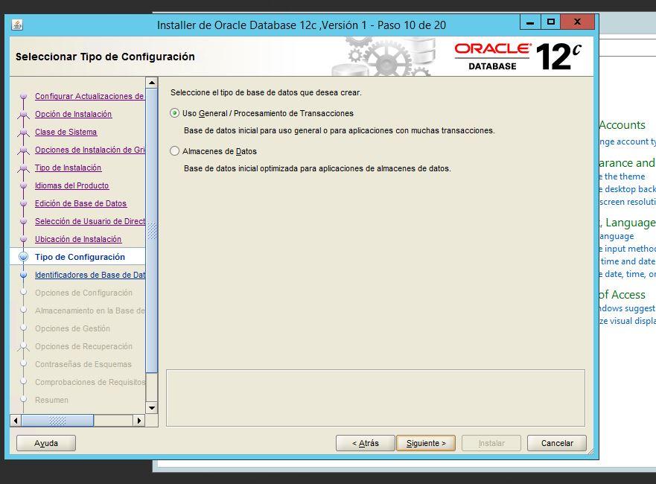Screen dimensions: 656x484
Task: Click disabled Opciones de Recuperación step text
Action: 83,346
